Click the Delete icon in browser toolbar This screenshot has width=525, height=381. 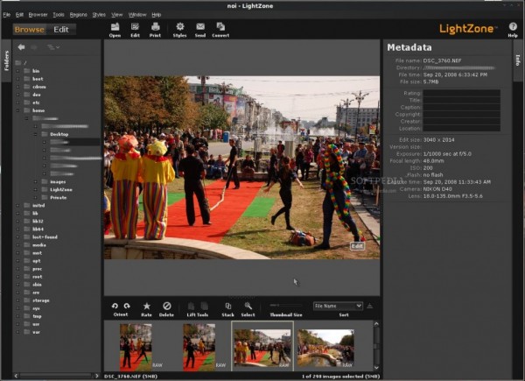(167, 307)
